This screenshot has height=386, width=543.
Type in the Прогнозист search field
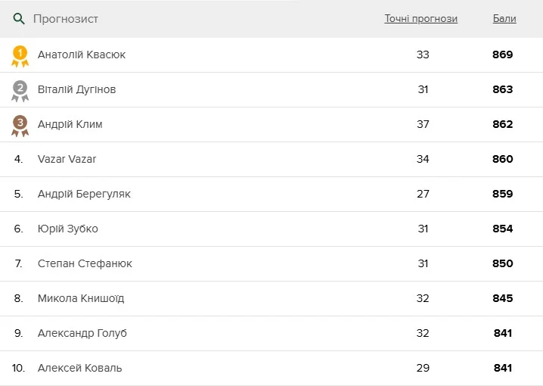(x=151, y=19)
